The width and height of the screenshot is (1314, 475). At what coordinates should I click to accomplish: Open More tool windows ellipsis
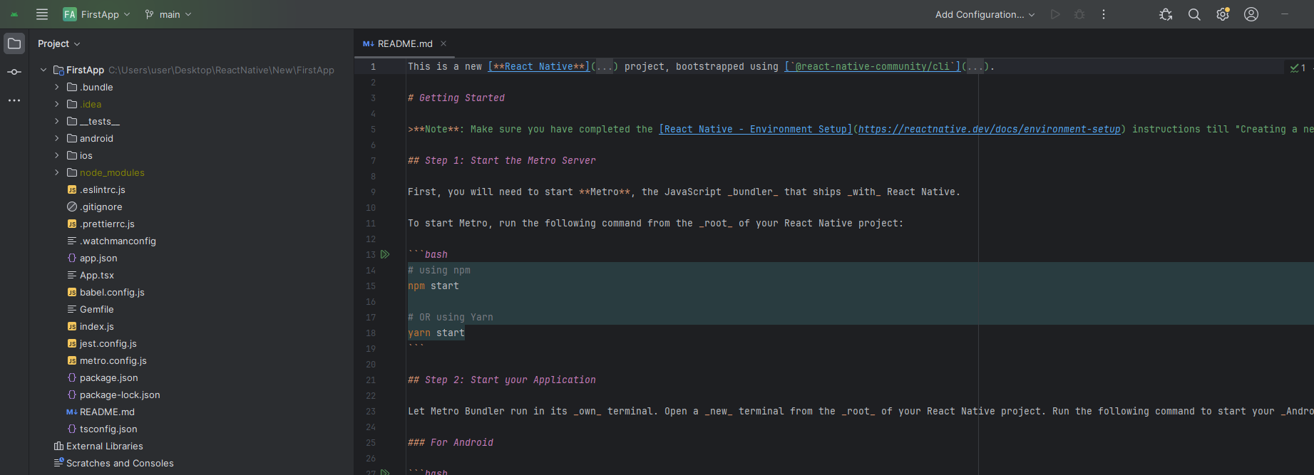(14, 100)
